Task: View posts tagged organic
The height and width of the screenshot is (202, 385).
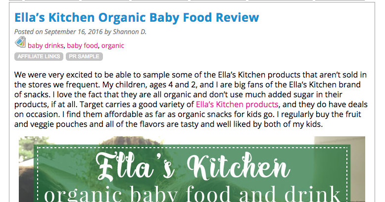Action: 113,45
